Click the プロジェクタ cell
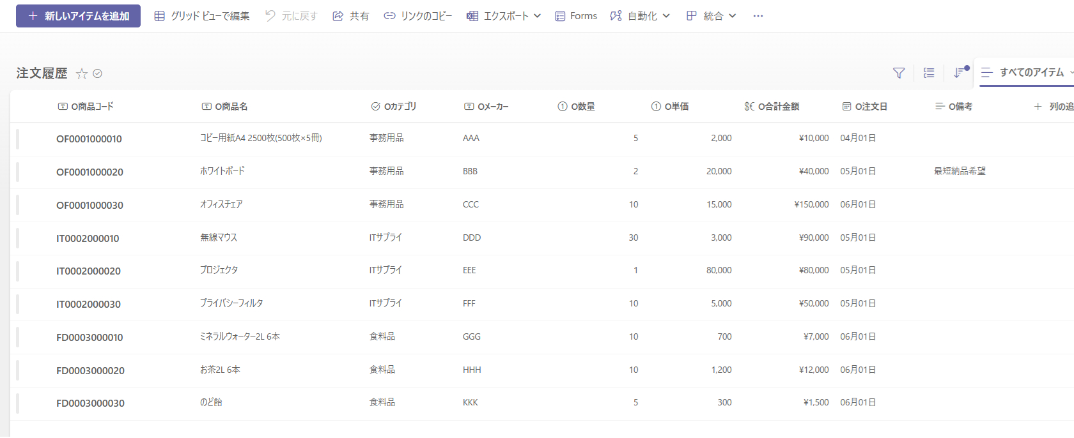The image size is (1074, 438). [x=219, y=270]
